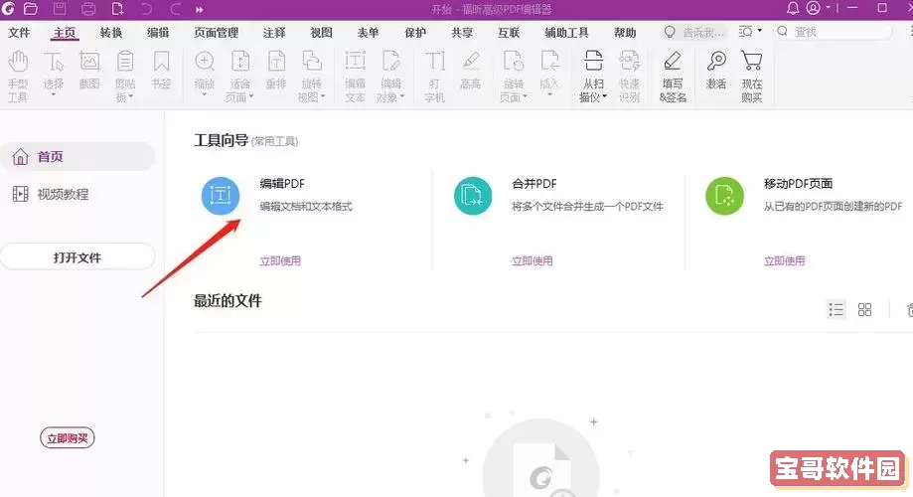Expand the Select (选择) tool dropdown arrow
This screenshot has width=913, height=497.
coord(53,94)
